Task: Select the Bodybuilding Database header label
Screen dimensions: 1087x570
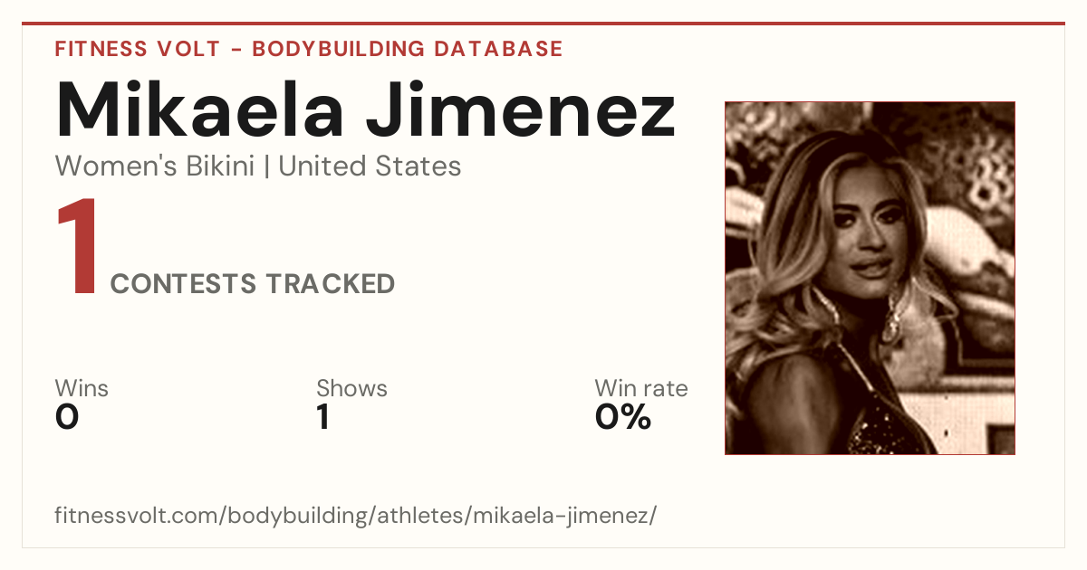Action: point(408,49)
